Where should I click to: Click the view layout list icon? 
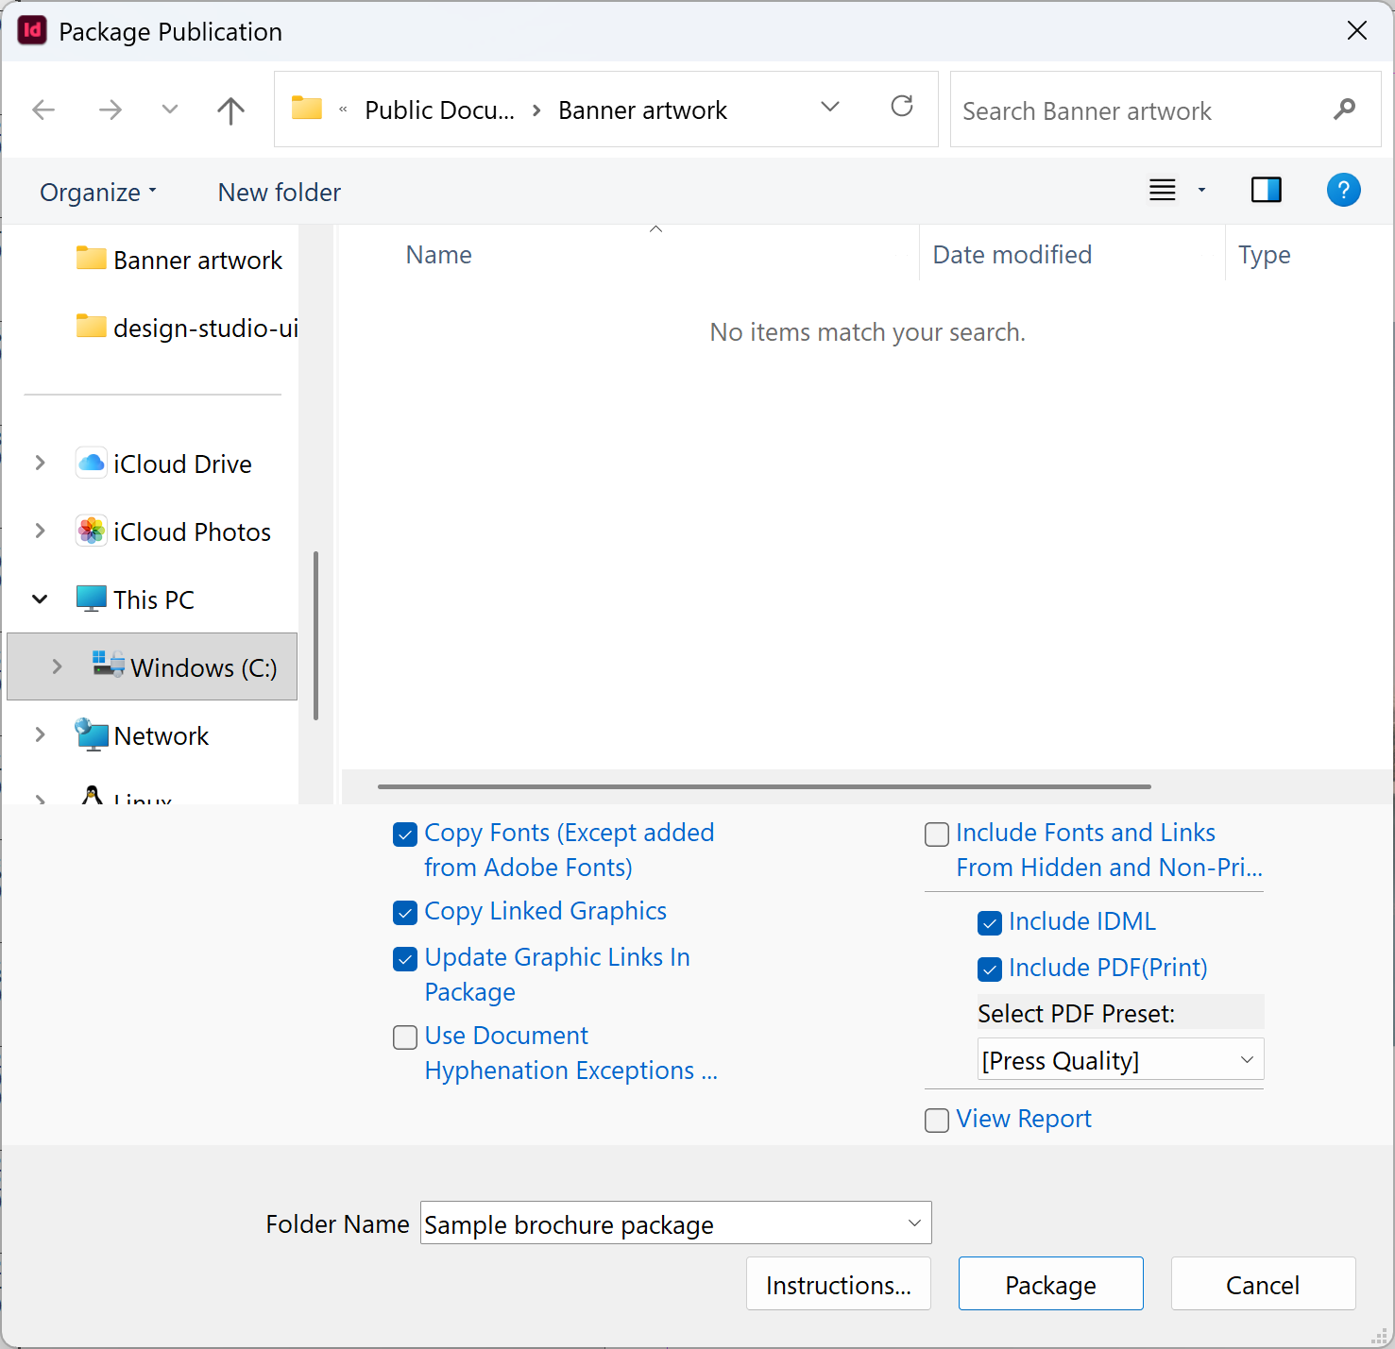click(1163, 191)
